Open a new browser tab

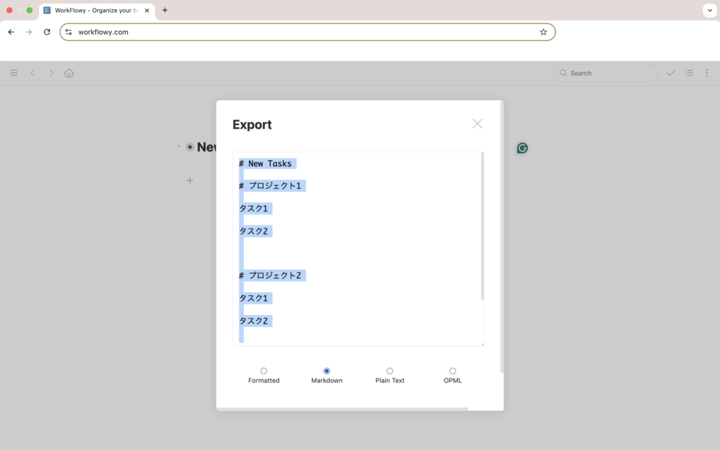click(165, 11)
